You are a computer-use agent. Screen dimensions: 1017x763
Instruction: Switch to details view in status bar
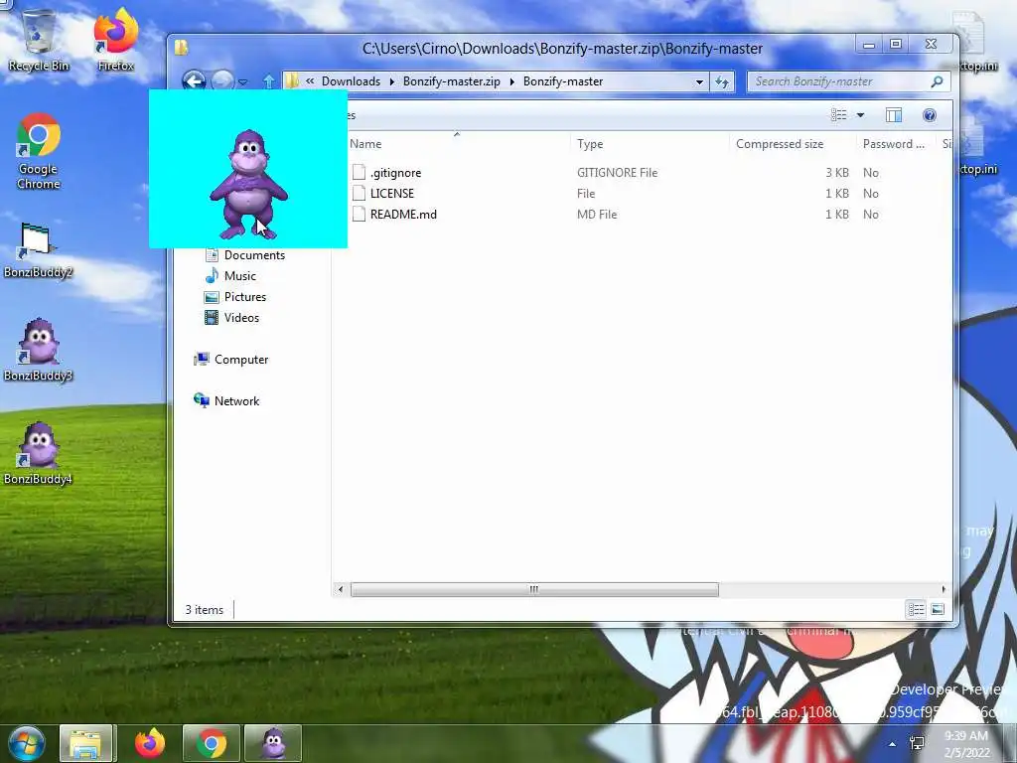click(916, 609)
